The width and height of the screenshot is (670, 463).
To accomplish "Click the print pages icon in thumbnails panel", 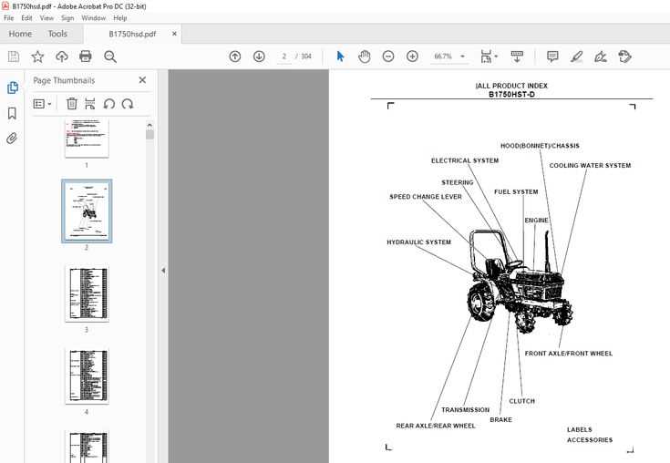I will point(89,104).
